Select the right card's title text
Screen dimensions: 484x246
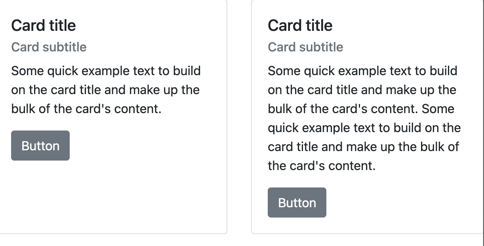(300, 25)
